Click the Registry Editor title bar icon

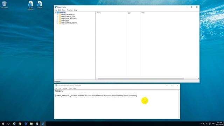56,7
